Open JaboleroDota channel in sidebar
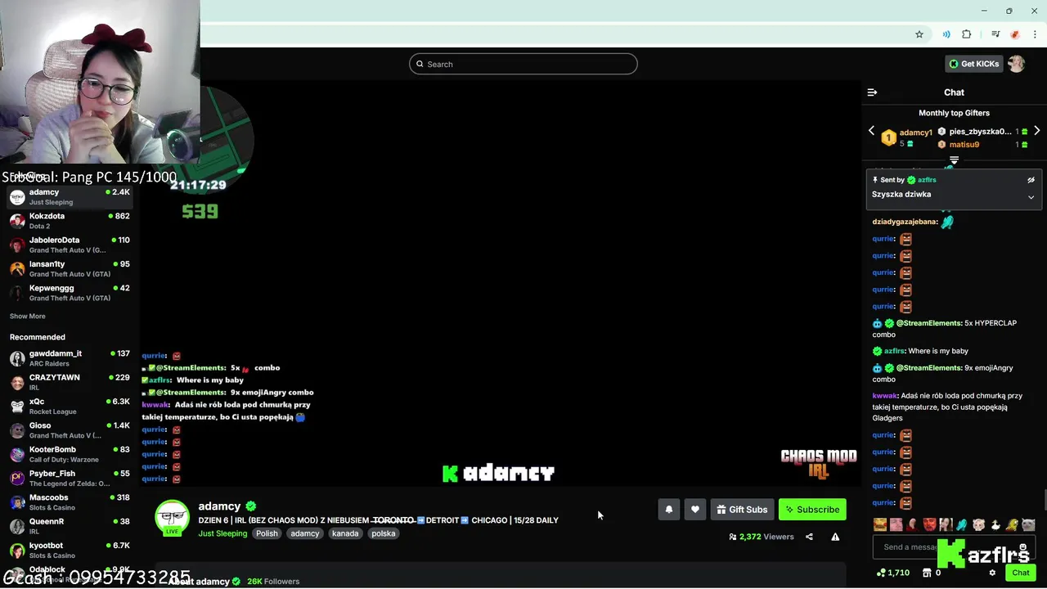Screen dimensions: 1047x589 coord(70,245)
